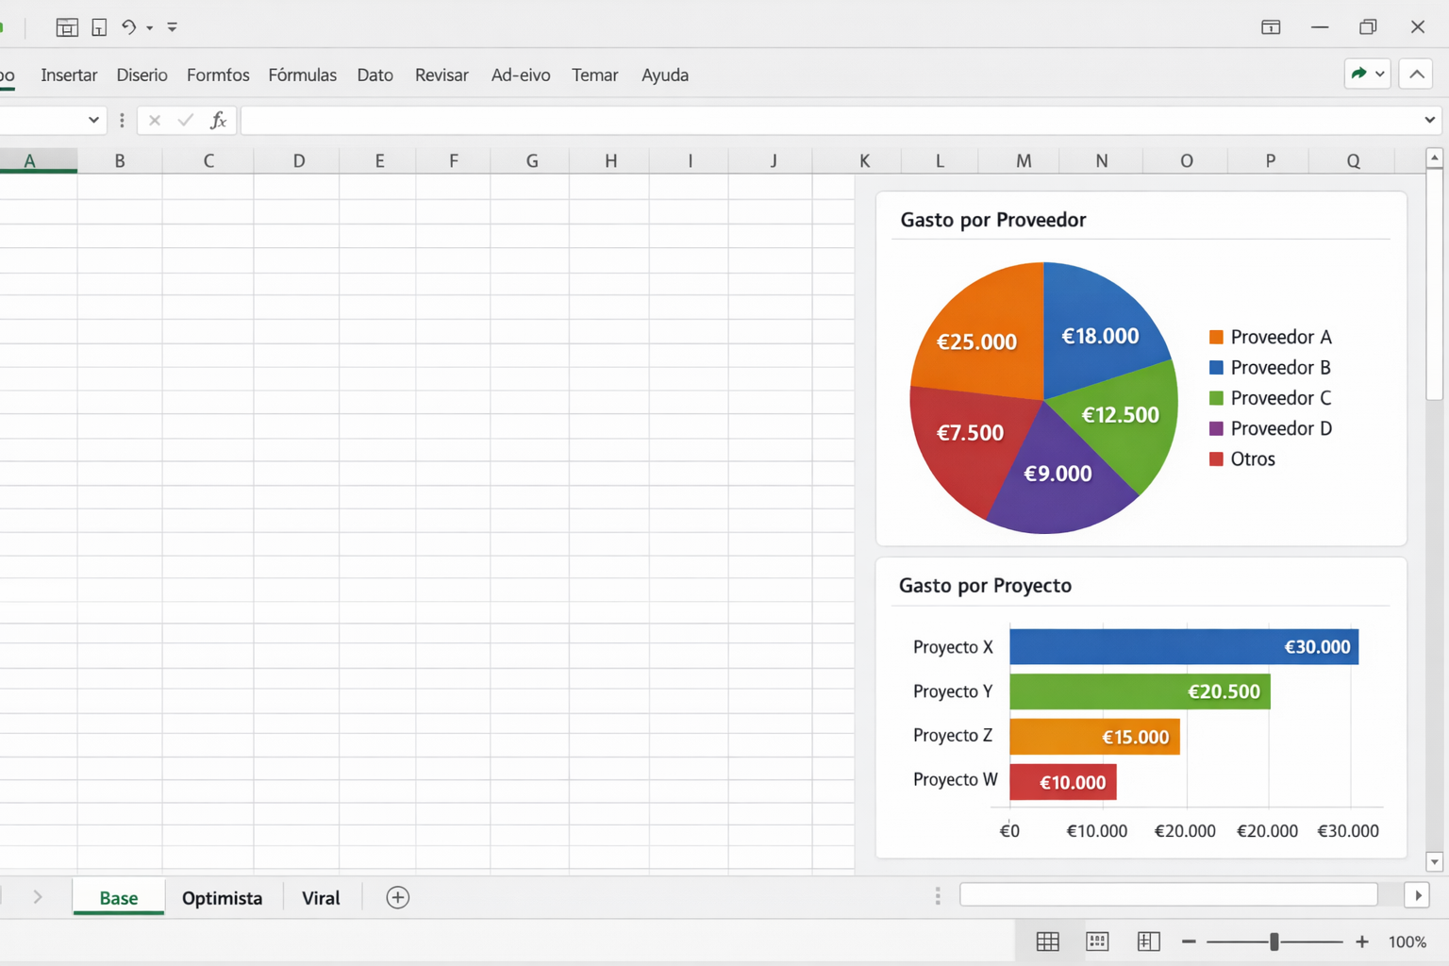Click the green share arrow icon

pos(1358,74)
